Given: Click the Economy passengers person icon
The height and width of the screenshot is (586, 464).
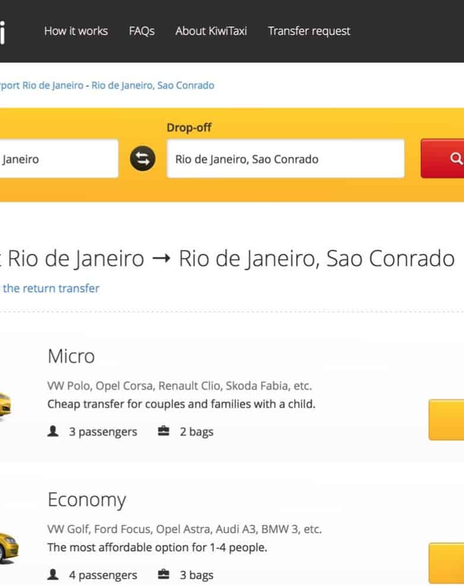Looking at the screenshot, I should click(x=53, y=575).
